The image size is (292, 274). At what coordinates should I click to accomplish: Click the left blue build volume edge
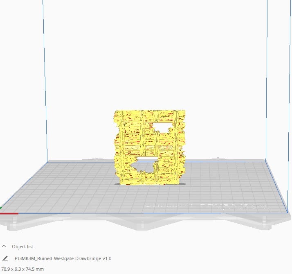[x=45, y=82]
